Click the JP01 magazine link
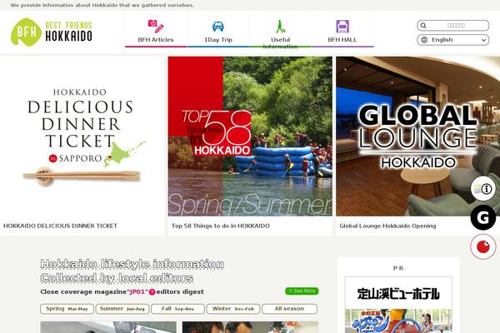The image size is (500, 333). [x=137, y=292]
